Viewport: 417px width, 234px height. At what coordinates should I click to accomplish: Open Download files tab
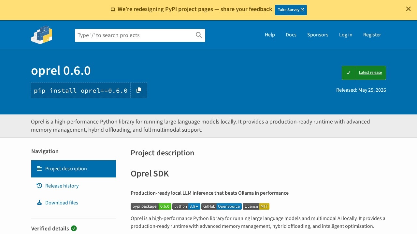point(74,203)
